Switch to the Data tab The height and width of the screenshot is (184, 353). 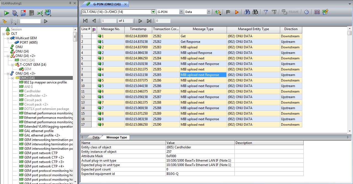[96, 137]
